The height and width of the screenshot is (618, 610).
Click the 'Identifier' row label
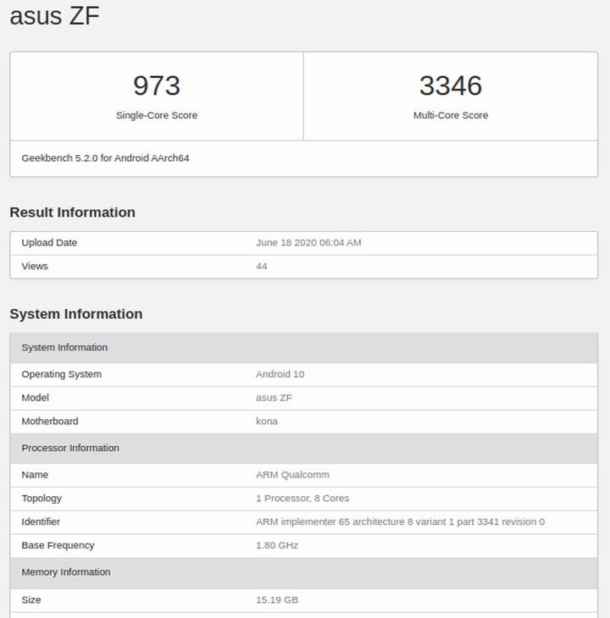pyautogui.click(x=41, y=521)
